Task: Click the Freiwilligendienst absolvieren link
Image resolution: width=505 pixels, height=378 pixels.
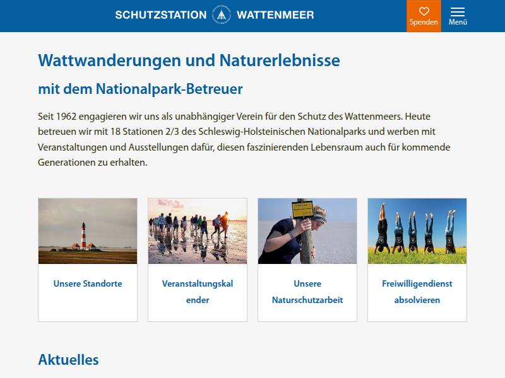Action: 417,292
